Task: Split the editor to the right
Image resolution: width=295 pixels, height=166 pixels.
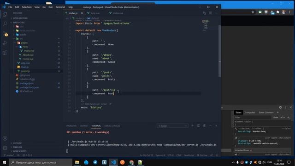Action: click(x=210, y=13)
